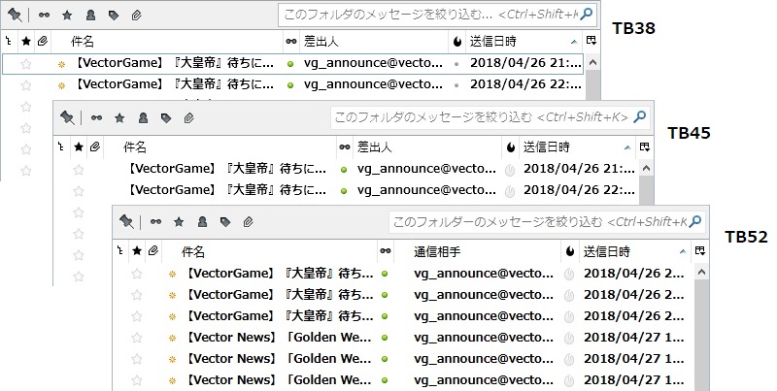Toggle unread filter glasses icon in TB45 toolbar
Screen dimensions: 777x391
pyautogui.click(x=96, y=118)
